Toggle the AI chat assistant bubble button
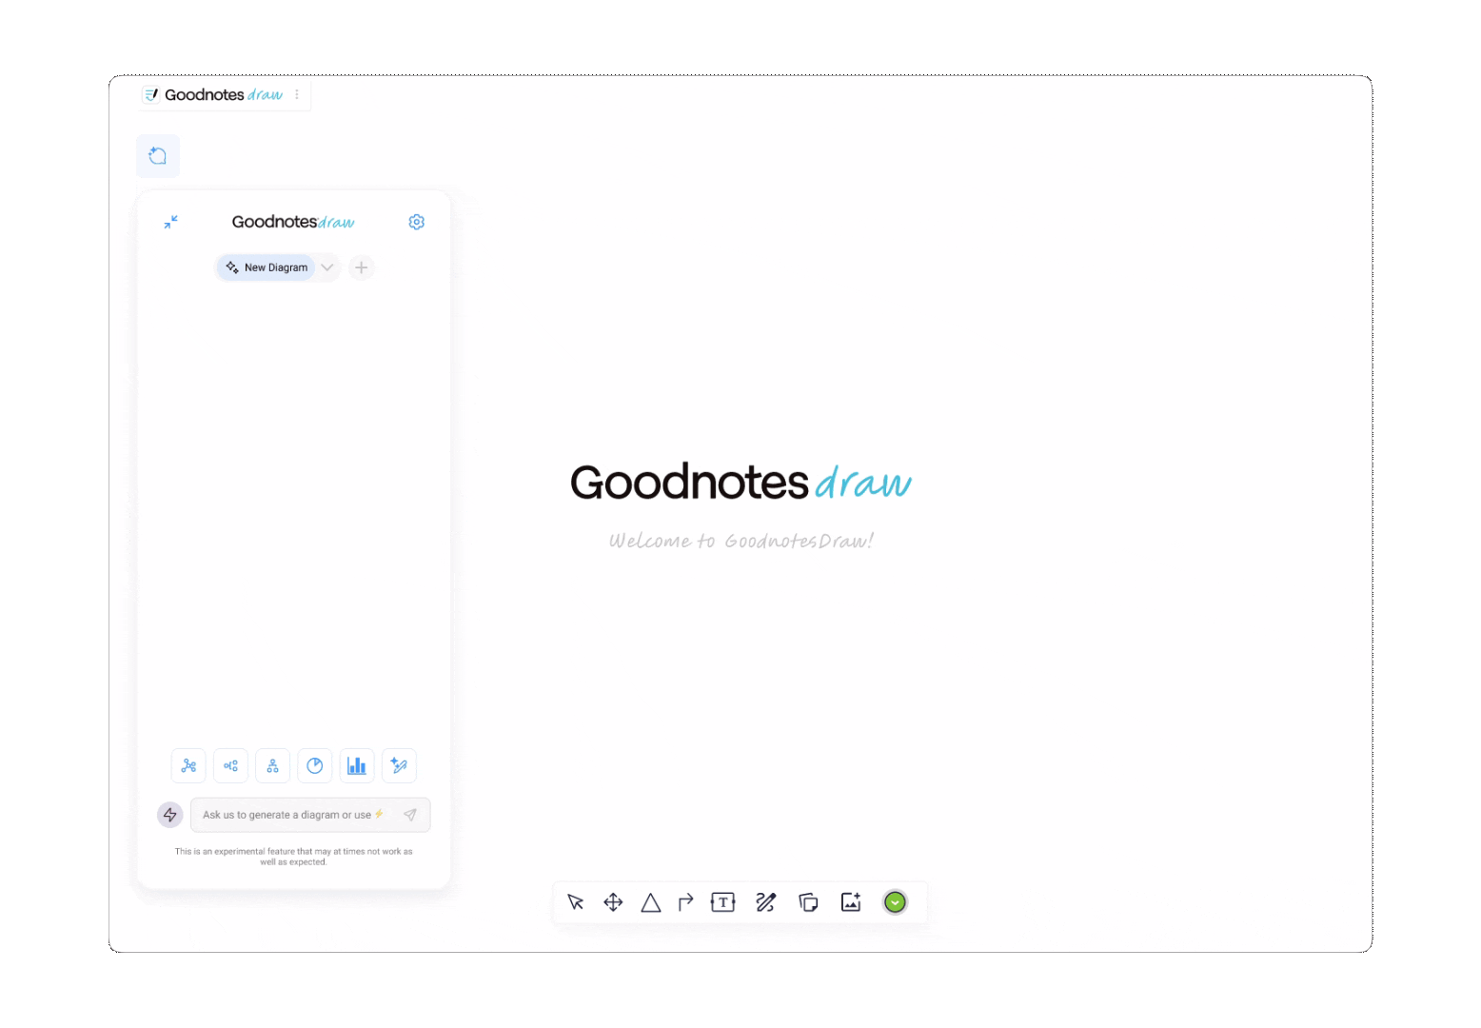1481x1028 pixels. pyautogui.click(x=158, y=156)
